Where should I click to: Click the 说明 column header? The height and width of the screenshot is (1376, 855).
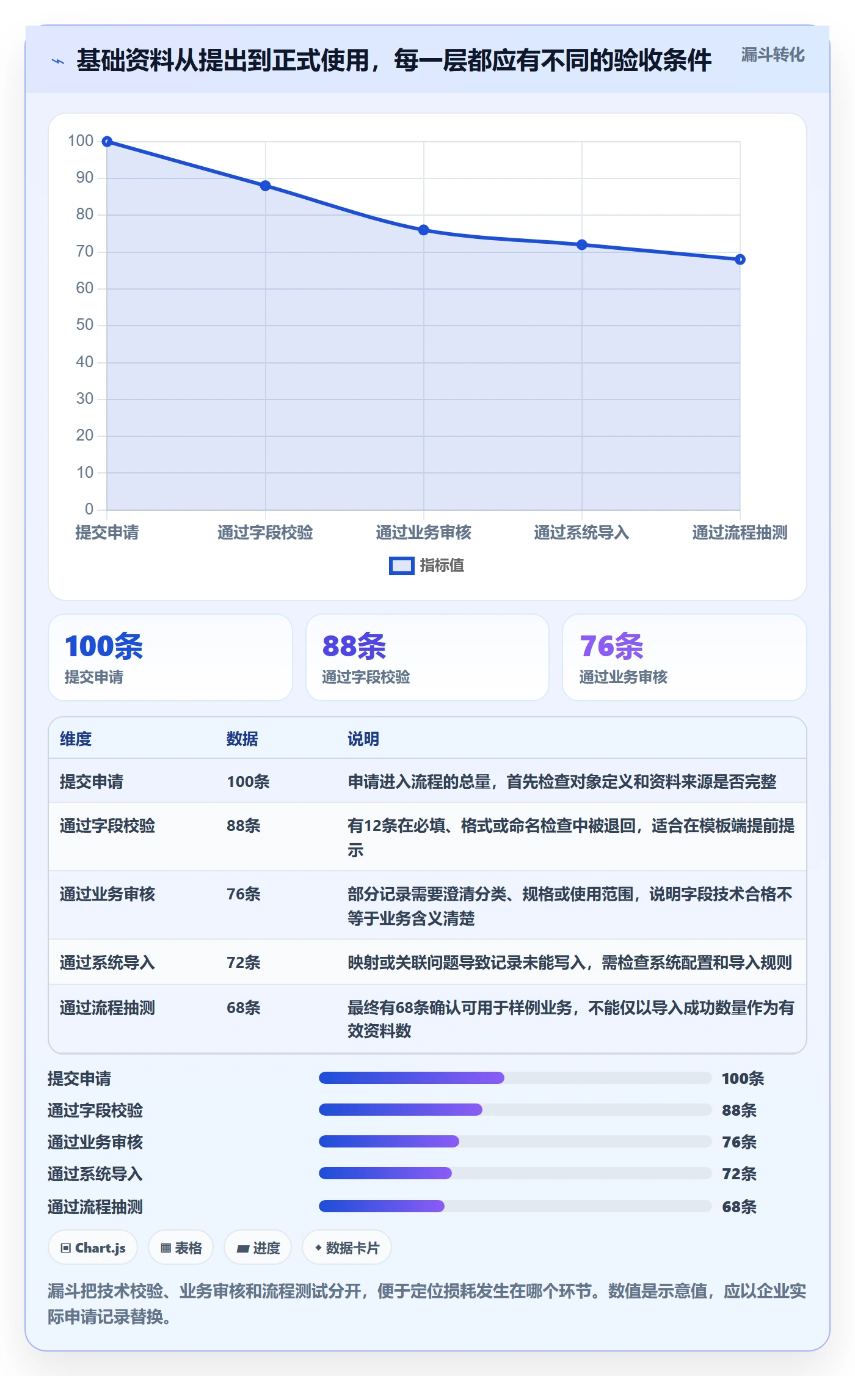coord(363,739)
